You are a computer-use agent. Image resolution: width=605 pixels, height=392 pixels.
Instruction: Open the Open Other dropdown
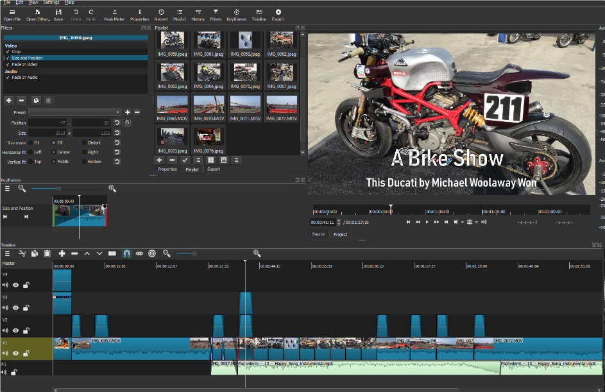38,15
